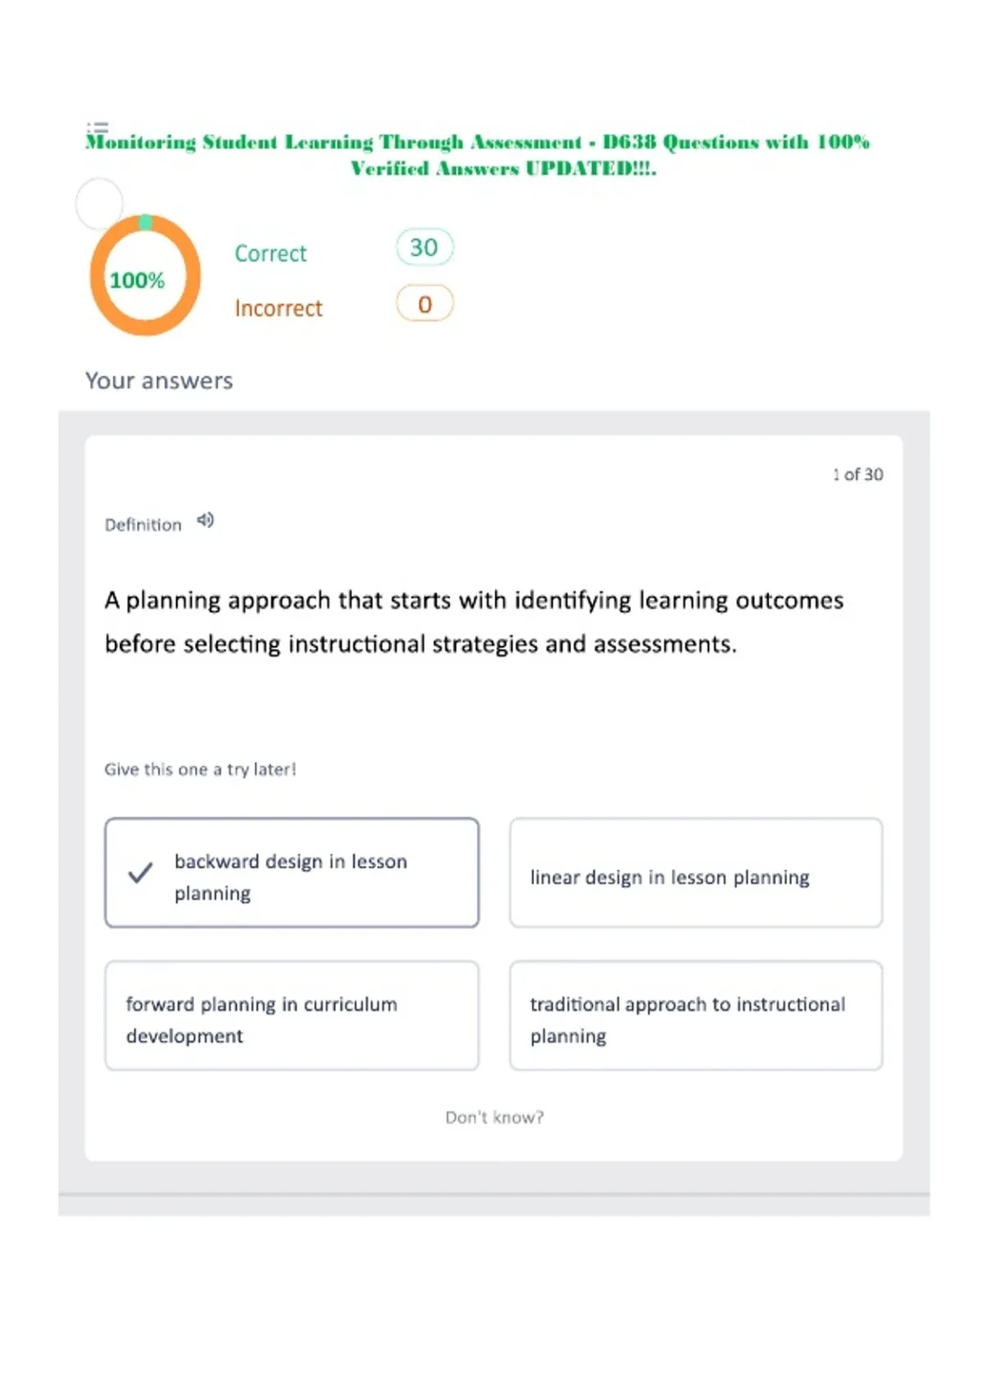986x1397 pixels.
Task: Click the question definition text
Action: (474, 622)
